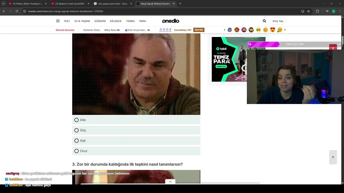
Task: Click the clapping hands emoji icon
Action: 266,30
